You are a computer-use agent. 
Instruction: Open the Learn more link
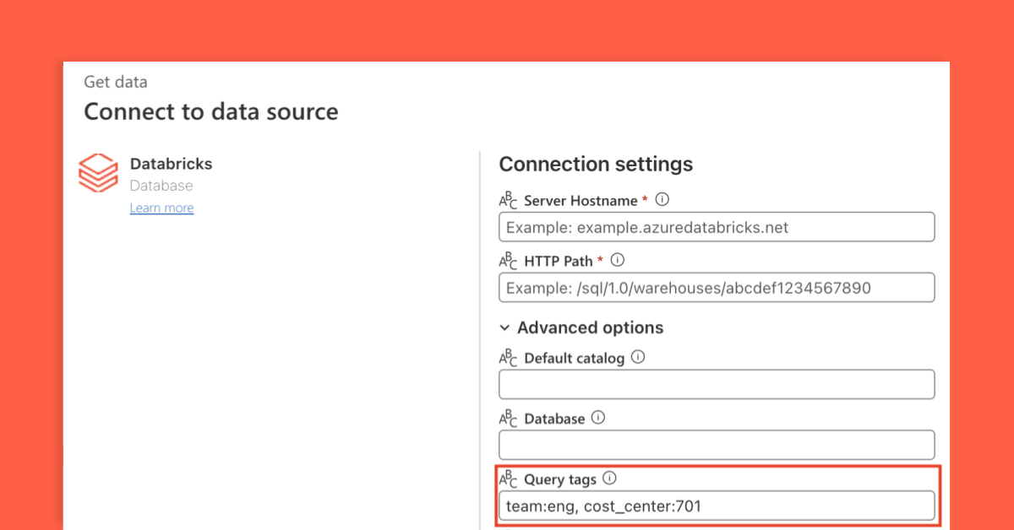pos(161,208)
